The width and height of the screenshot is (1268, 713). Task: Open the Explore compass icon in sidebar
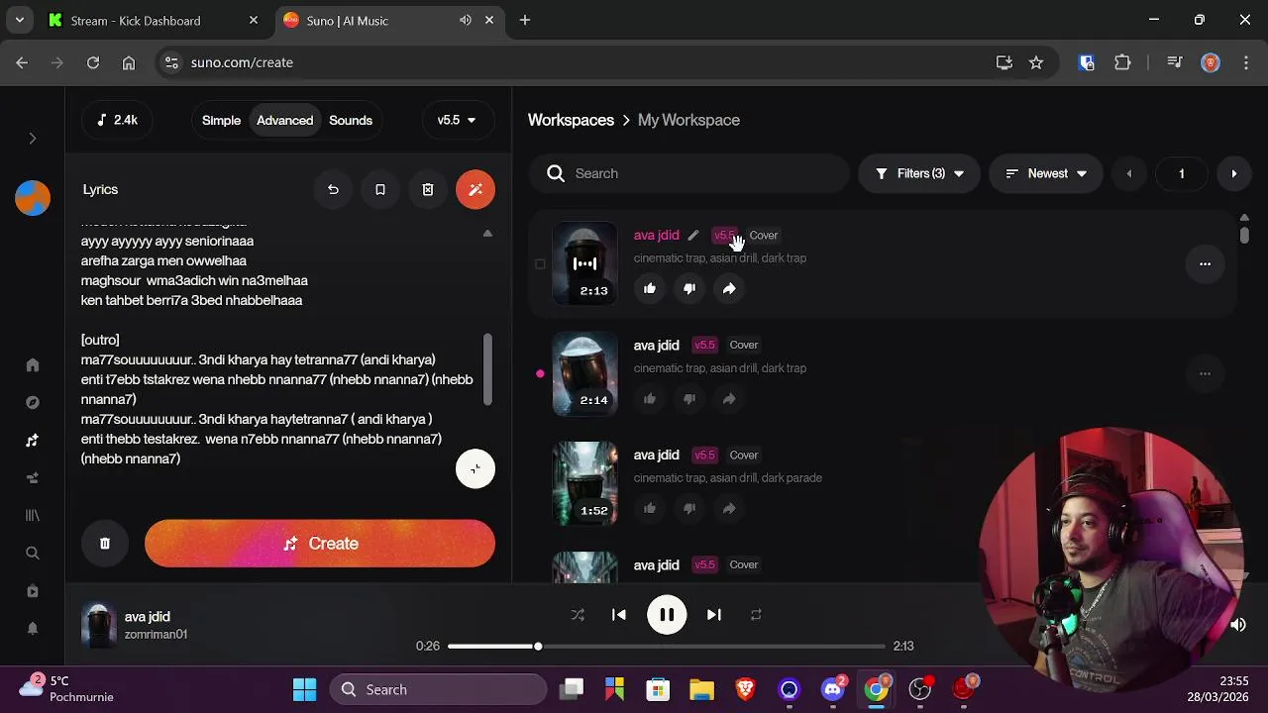pos(33,403)
